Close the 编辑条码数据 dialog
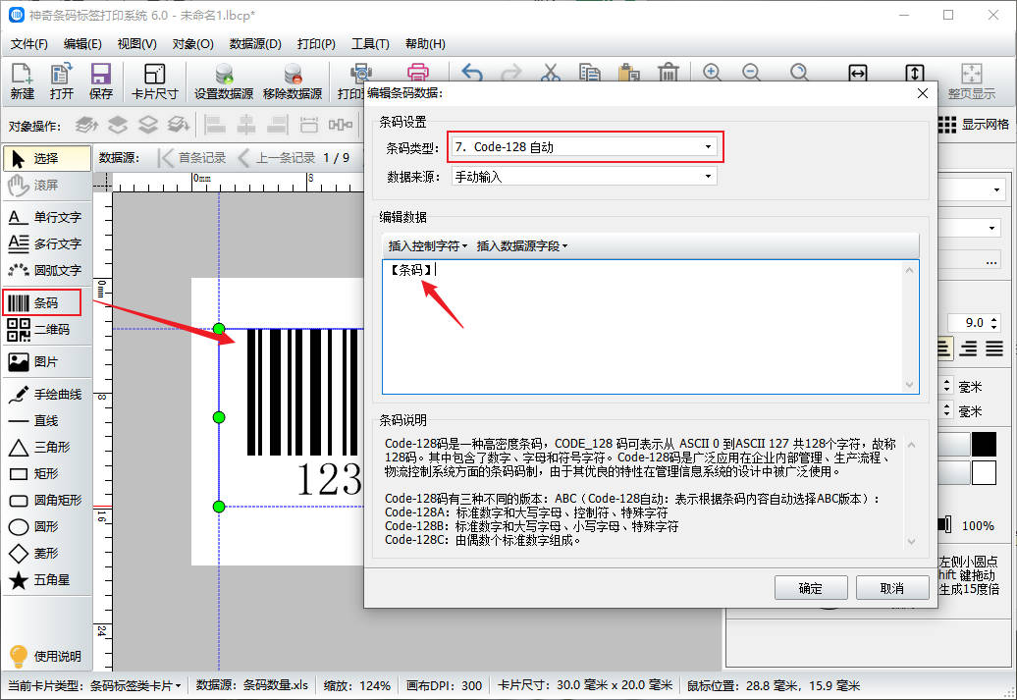1017x700 pixels. coord(923,93)
